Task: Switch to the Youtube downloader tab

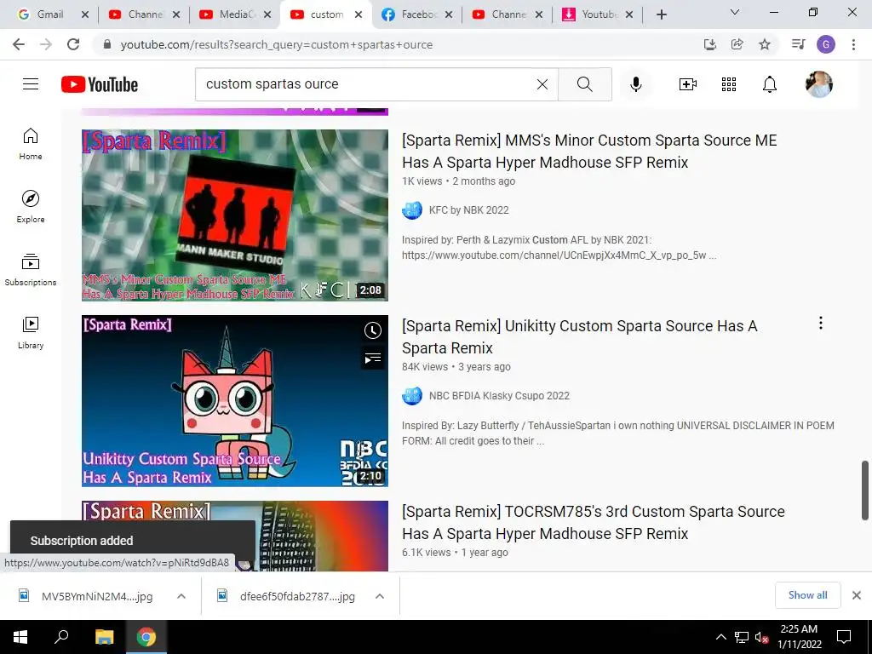Action: coord(598,14)
